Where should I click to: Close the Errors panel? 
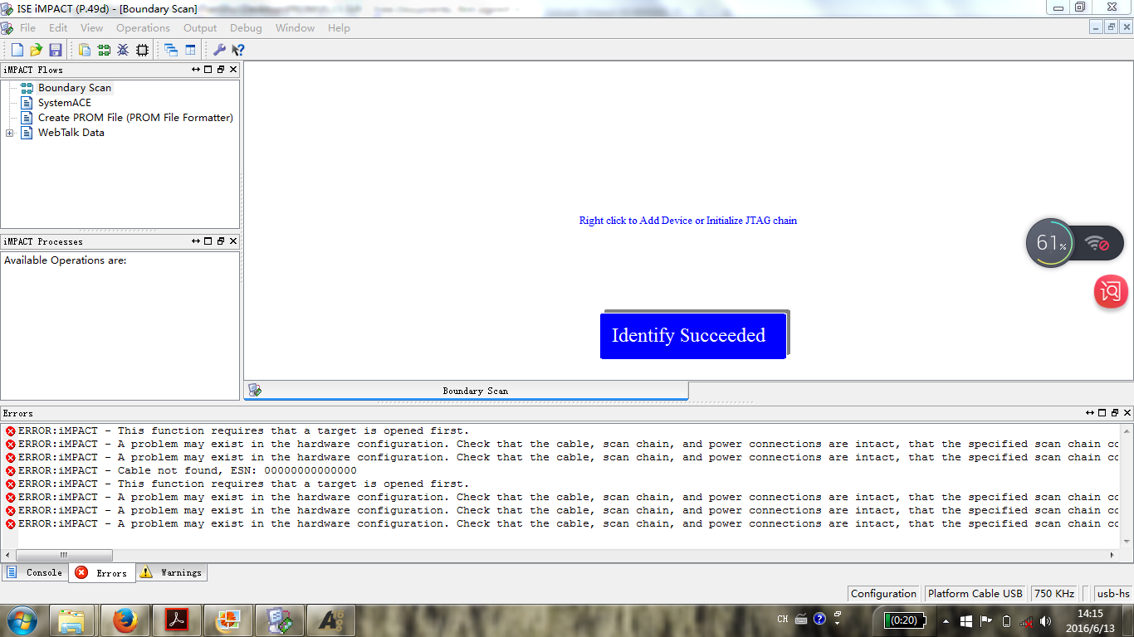(x=1127, y=413)
